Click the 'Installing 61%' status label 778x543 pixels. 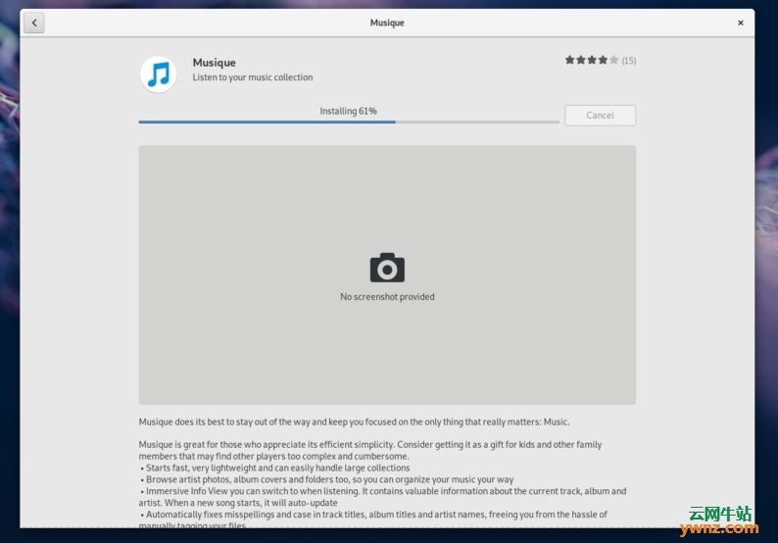[x=348, y=111]
